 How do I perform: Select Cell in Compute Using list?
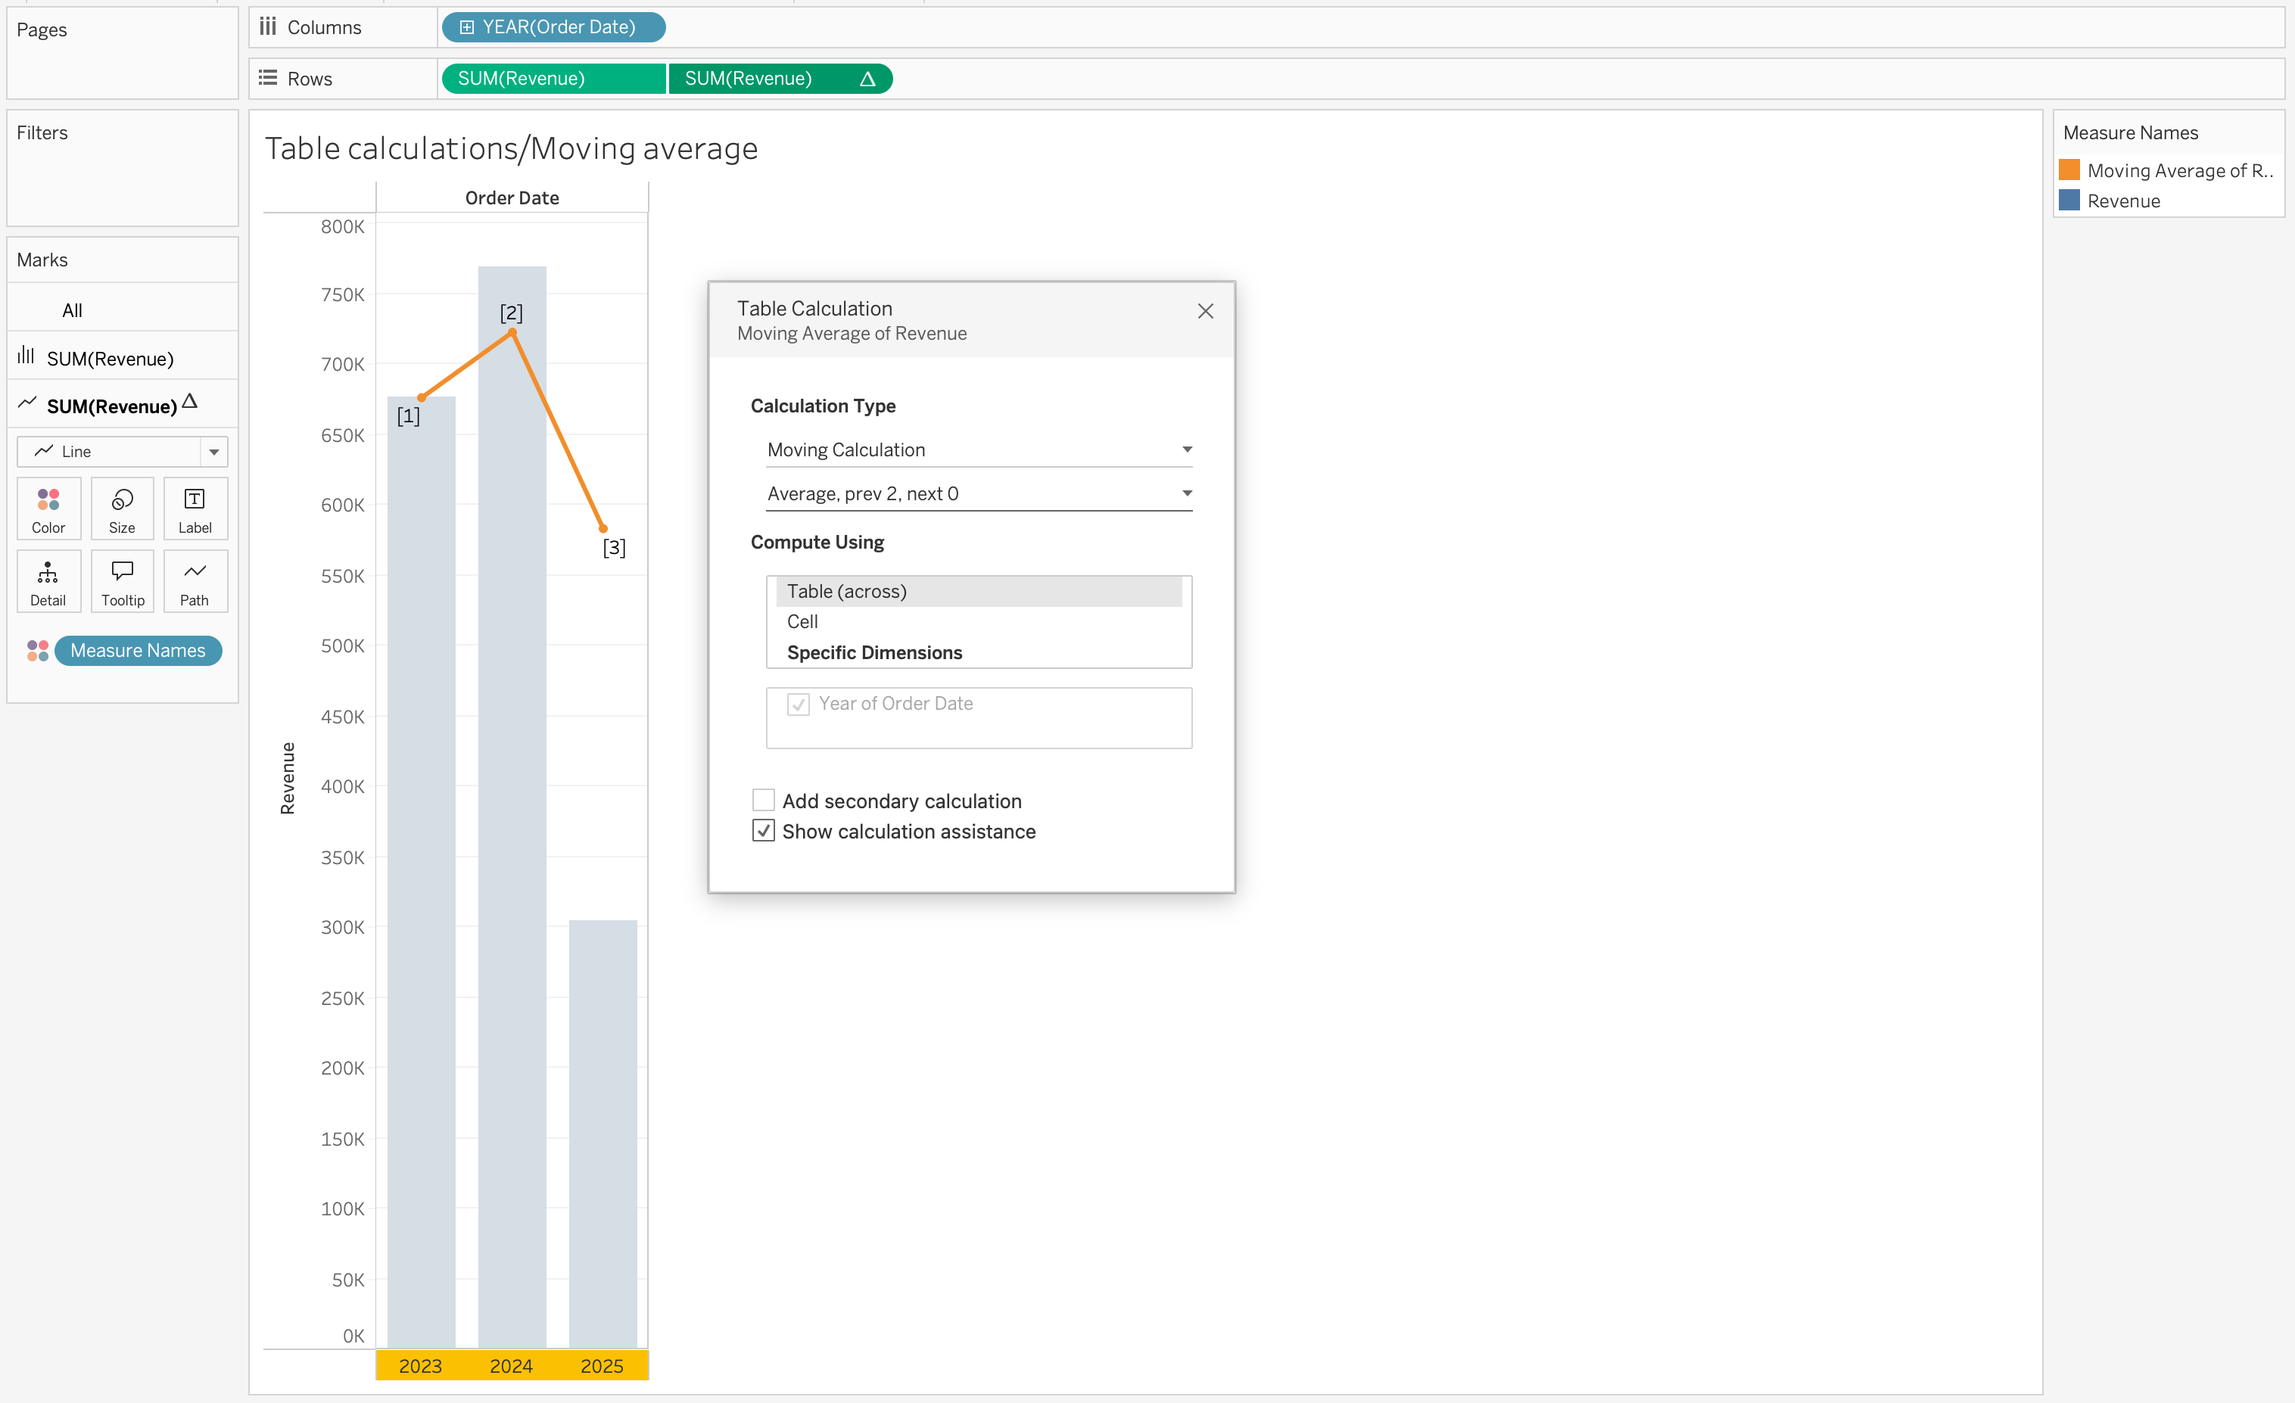[802, 621]
